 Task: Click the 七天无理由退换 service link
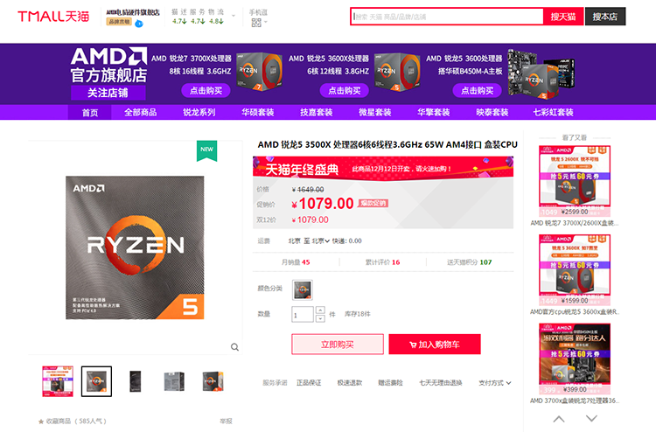point(441,383)
